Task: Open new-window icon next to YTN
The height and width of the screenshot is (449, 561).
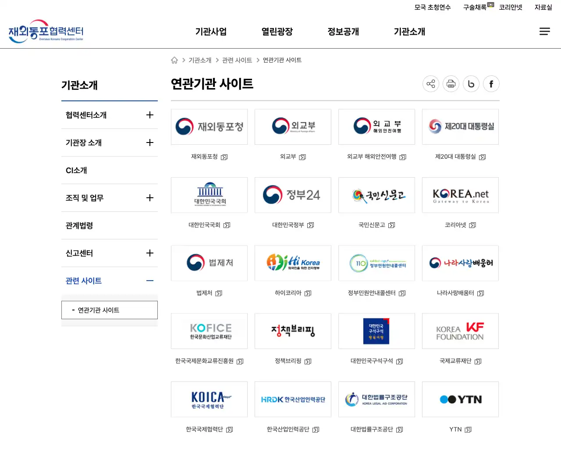Action: point(468,430)
